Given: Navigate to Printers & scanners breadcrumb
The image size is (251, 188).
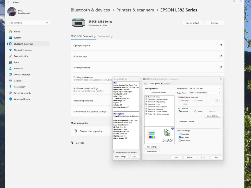Looking at the screenshot, I should coord(135,10).
